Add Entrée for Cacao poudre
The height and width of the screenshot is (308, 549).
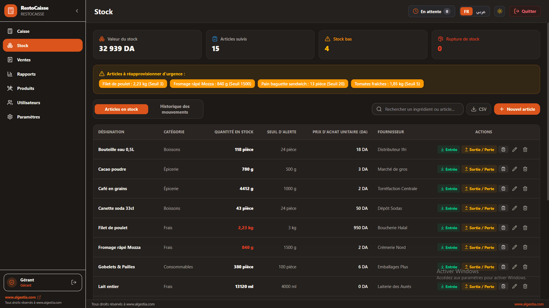coord(449,169)
